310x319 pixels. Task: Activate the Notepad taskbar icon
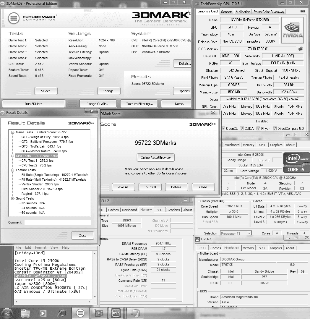click(135, 313)
